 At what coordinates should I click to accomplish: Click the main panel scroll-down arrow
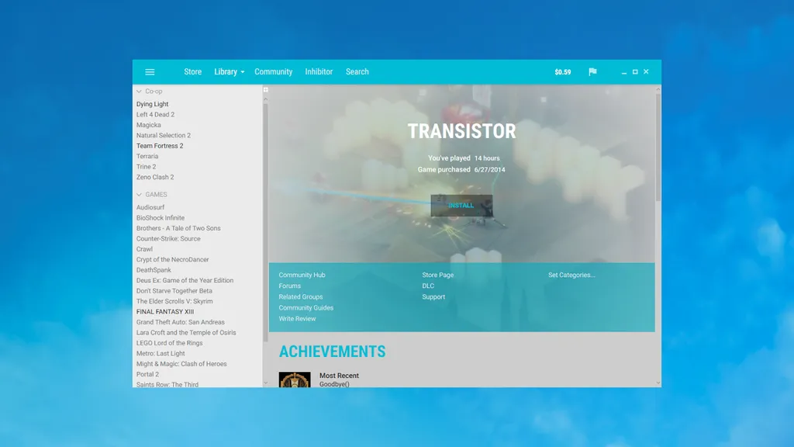click(658, 383)
